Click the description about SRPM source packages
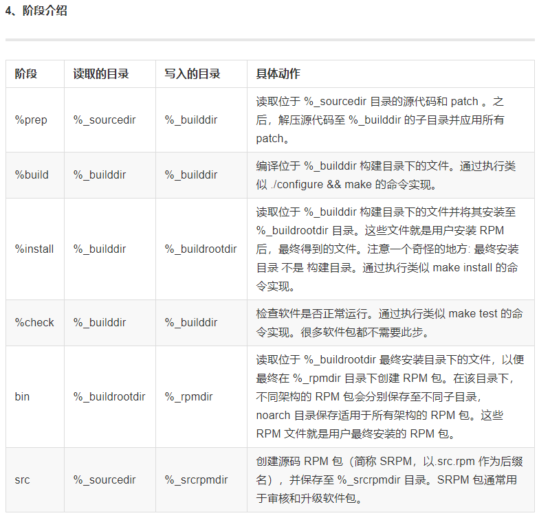Screen dimensions: 539x520 (x=386, y=479)
